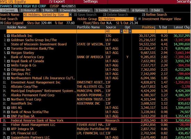Click Goldman Sachs latest change -3,147,908
Image resolution: width=191 pixels, height=139 pixels.
182,40
